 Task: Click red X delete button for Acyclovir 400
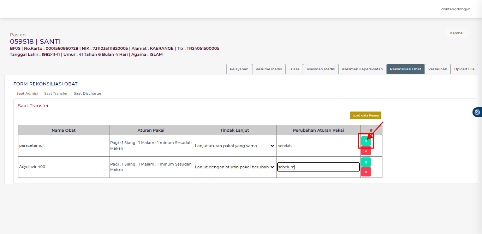tap(366, 172)
